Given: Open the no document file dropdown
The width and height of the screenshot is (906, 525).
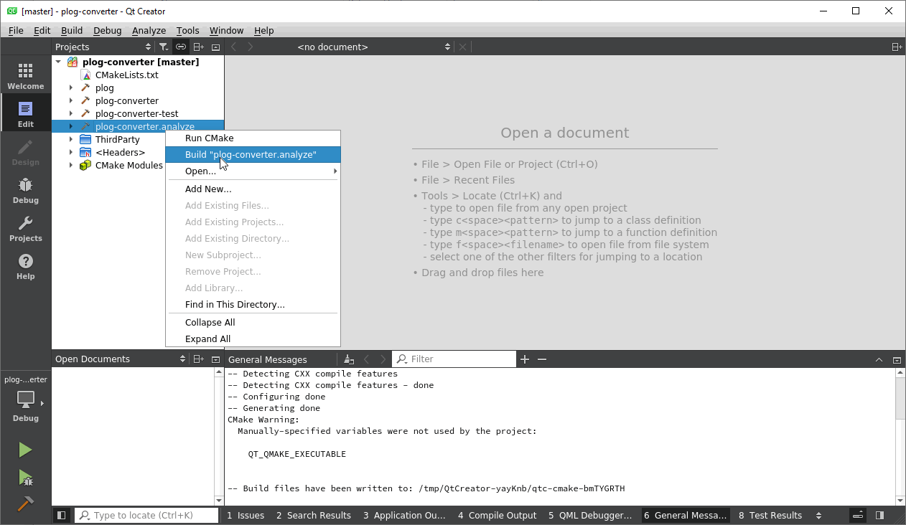Looking at the screenshot, I should [x=373, y=47].
